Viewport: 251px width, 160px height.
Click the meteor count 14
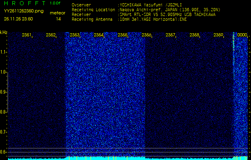coord(58,19)
